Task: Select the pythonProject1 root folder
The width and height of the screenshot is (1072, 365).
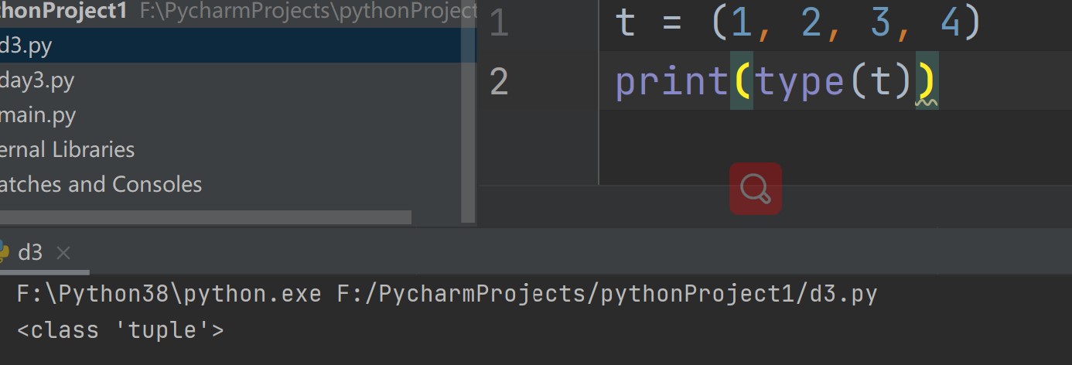Action: tap(62, 11)
